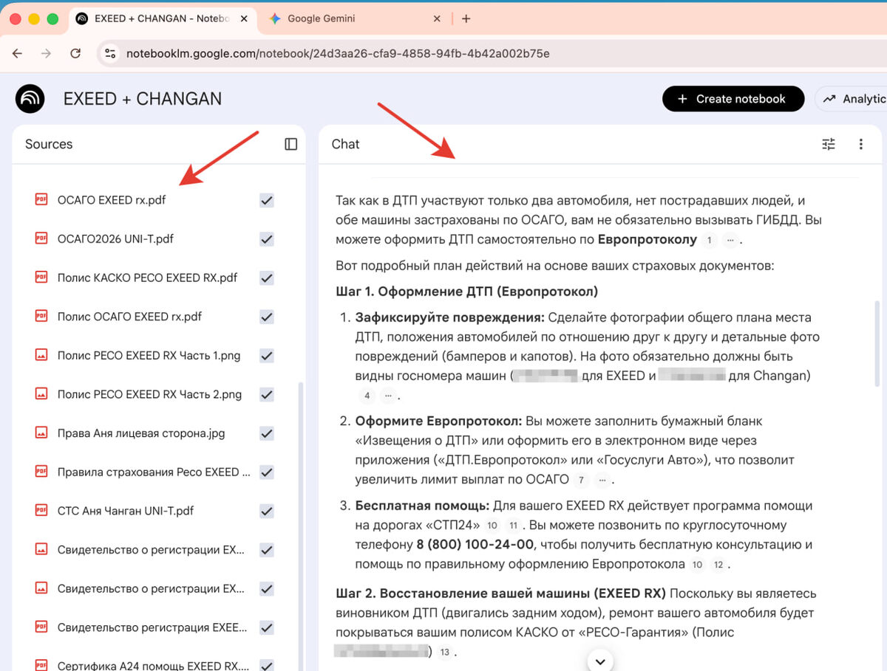887x671 pixels.
Task: Reload the page
Action: click(75, 53)
